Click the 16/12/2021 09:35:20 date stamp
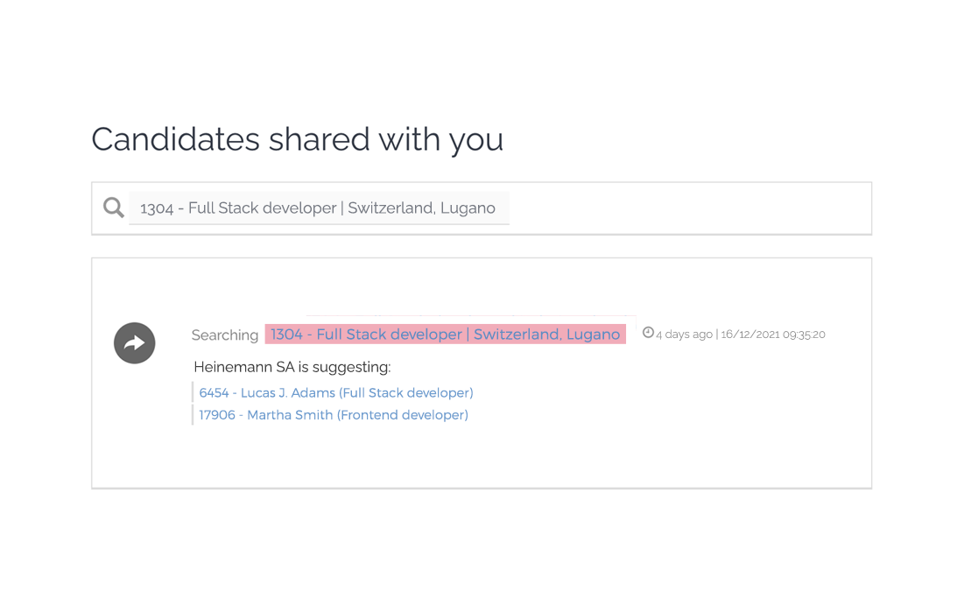This screenshot has height=606, width=964. [773, 335]
